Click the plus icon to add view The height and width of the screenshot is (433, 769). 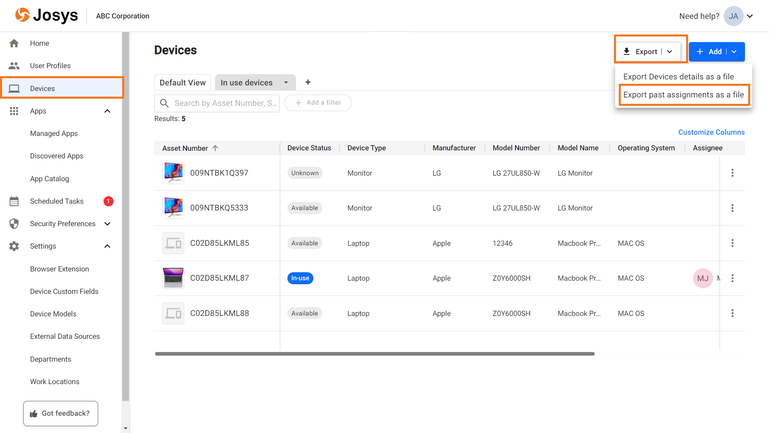coord(308,82)
